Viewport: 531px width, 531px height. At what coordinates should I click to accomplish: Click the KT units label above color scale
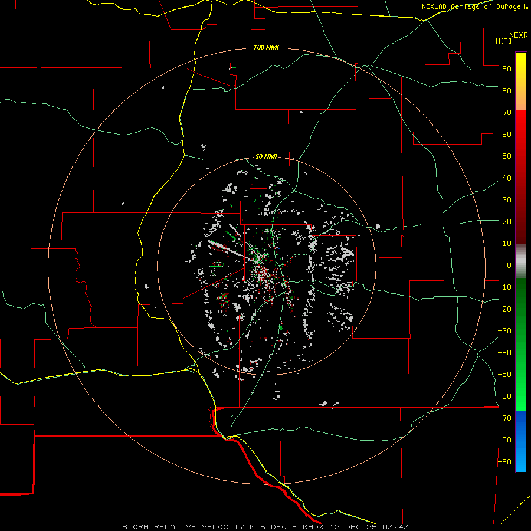coord(503,41)
